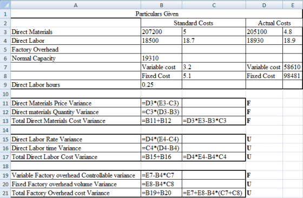Select formula cell =E7+E8-B4*(C7+C8)
This screenshot has width=303, height=198.
tap(214, 193)
